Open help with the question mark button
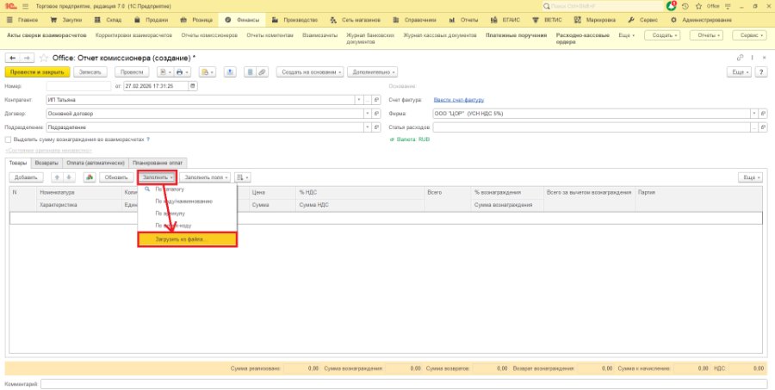 [x=761, y=72]
